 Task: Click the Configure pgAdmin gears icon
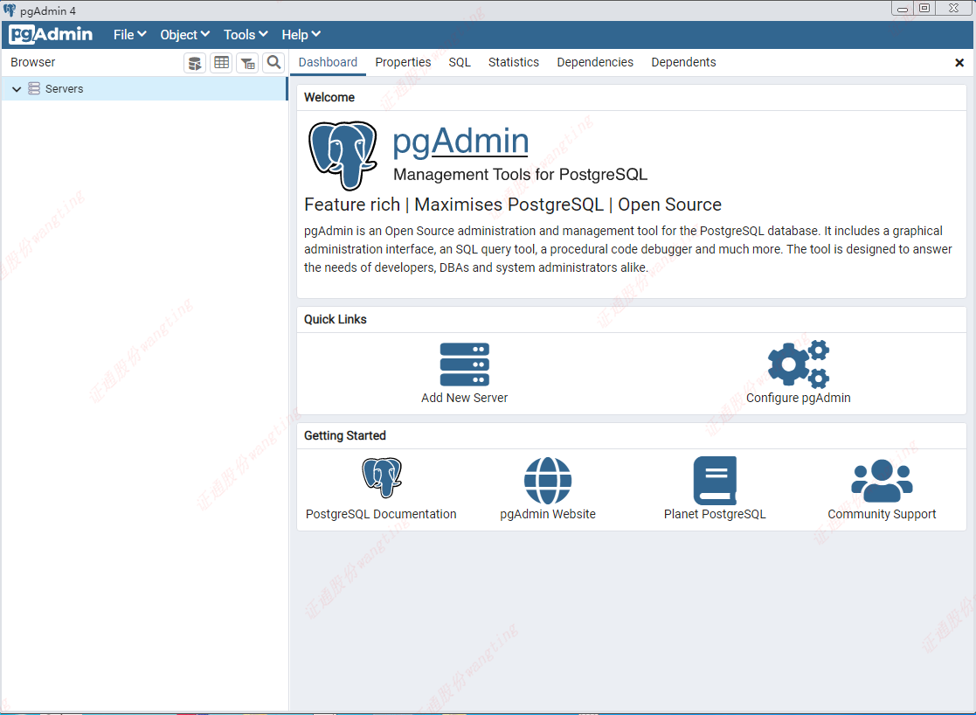click(x=799, y=364)
